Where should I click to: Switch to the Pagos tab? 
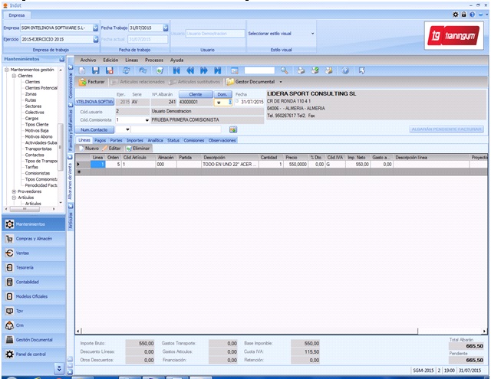(x=101, y=141)
